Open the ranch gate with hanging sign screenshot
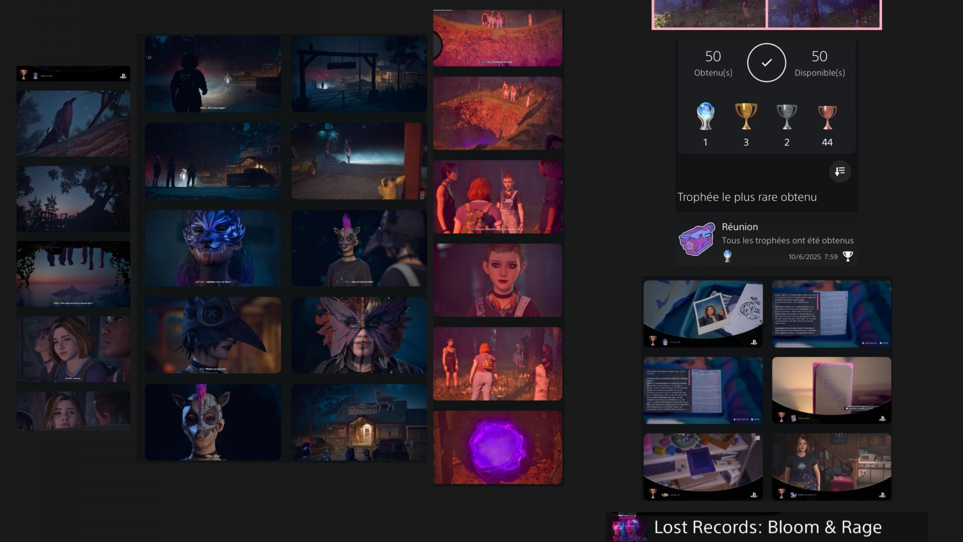This screenshot has height=542, width=963. [359, 74]
